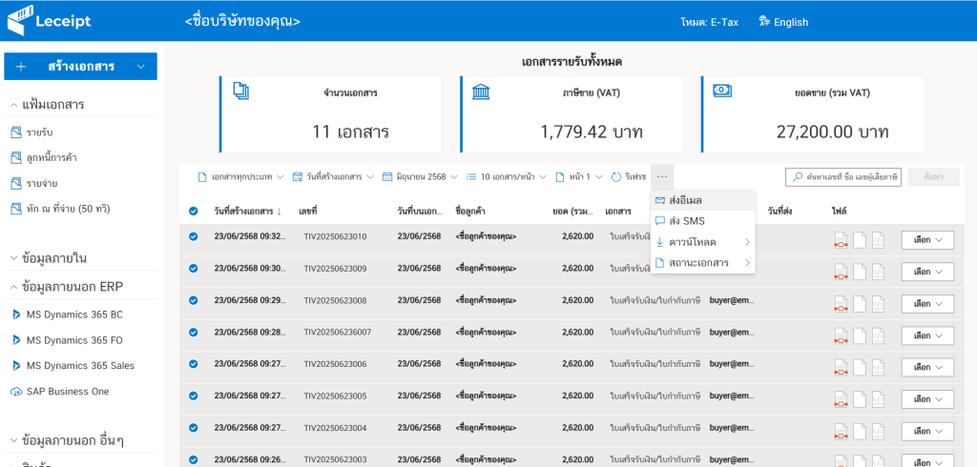Open the blank document icon for TIV20250623006
Screen dimensions: 977x467
(860, 367)
